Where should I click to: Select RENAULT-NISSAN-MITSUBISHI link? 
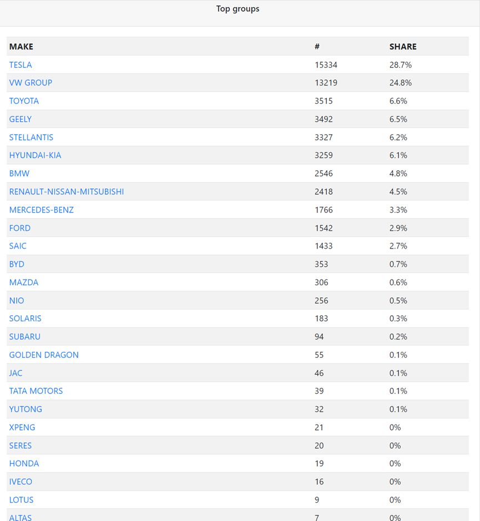(x=67, y=192)
